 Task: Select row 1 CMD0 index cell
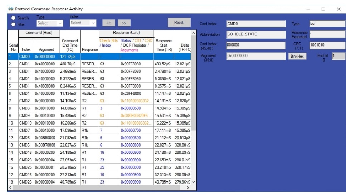(x=26, y=57)
